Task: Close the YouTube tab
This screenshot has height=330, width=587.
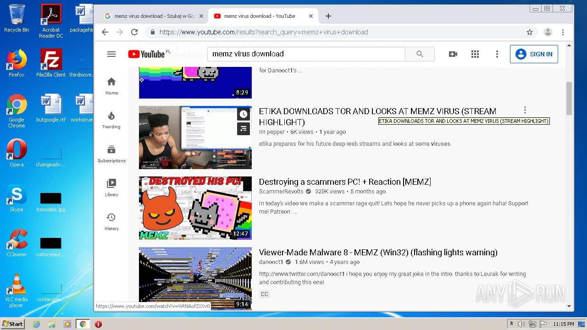Action: (x=311, y=16)
